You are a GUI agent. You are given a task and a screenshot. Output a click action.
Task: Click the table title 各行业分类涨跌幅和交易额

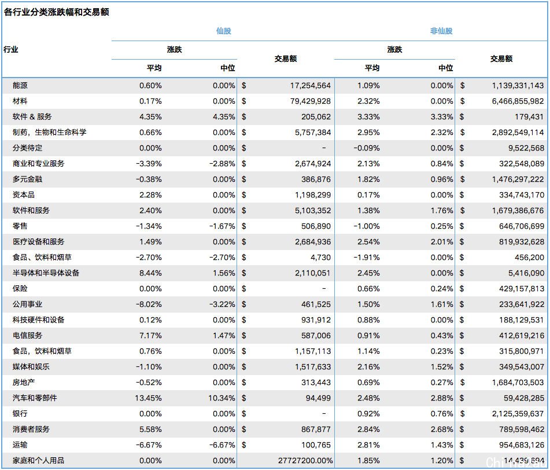57,12
